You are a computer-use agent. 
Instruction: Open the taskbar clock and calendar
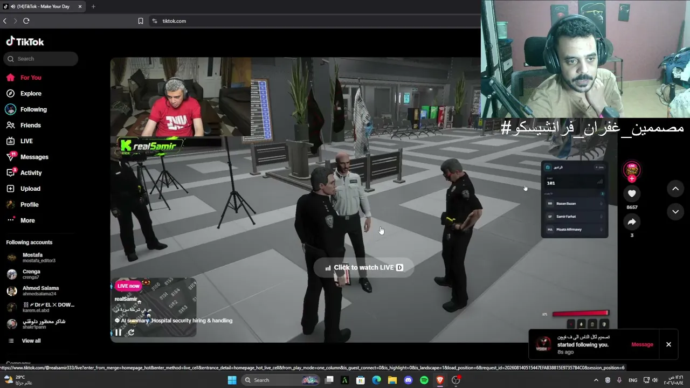[x=674, y=380]
